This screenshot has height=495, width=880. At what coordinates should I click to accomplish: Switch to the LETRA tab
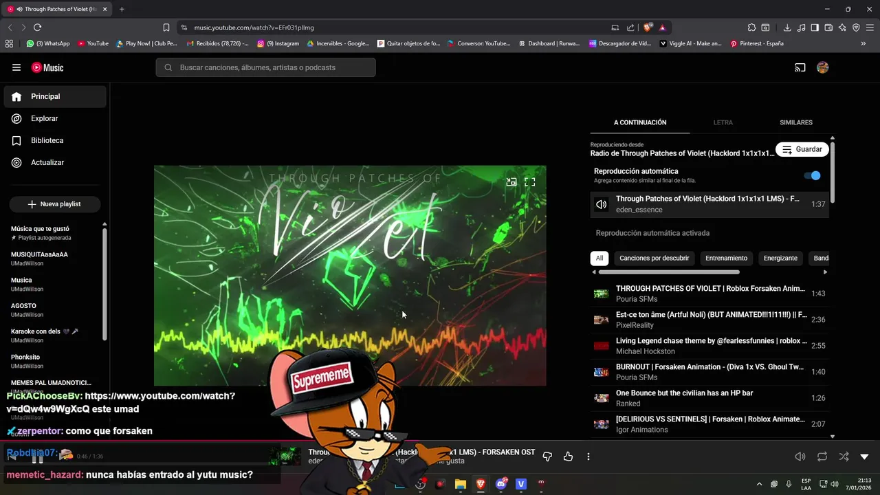(x=723, y=122)
